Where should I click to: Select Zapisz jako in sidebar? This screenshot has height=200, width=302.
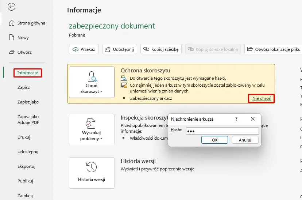point(28,102)
